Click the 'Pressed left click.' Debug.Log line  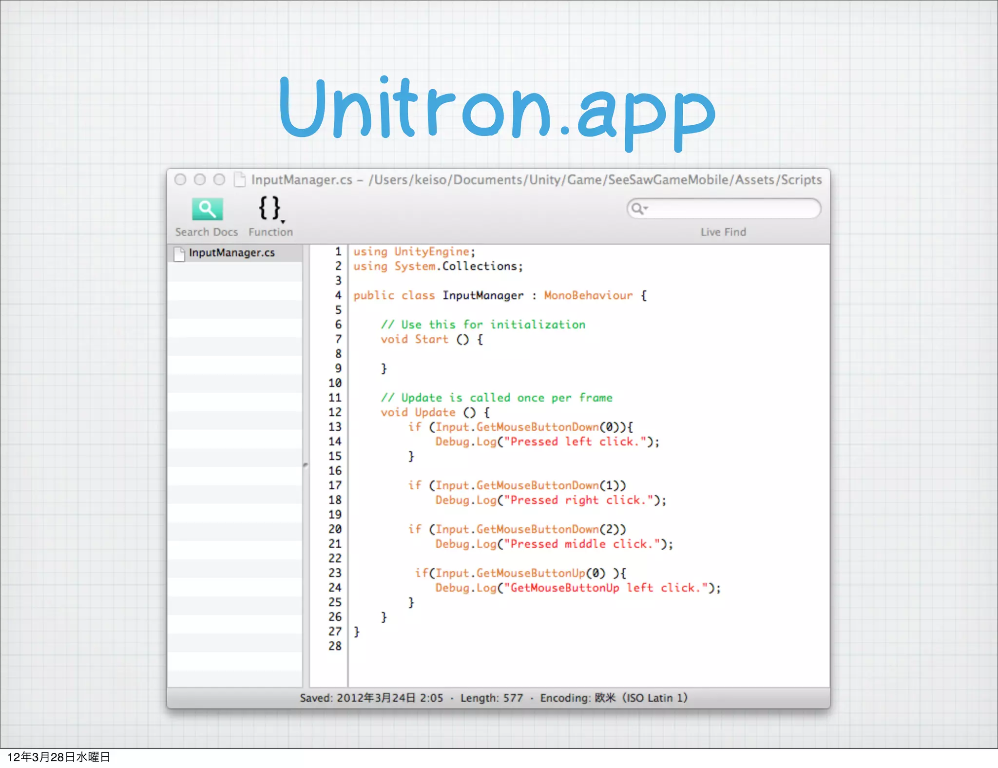547,442
